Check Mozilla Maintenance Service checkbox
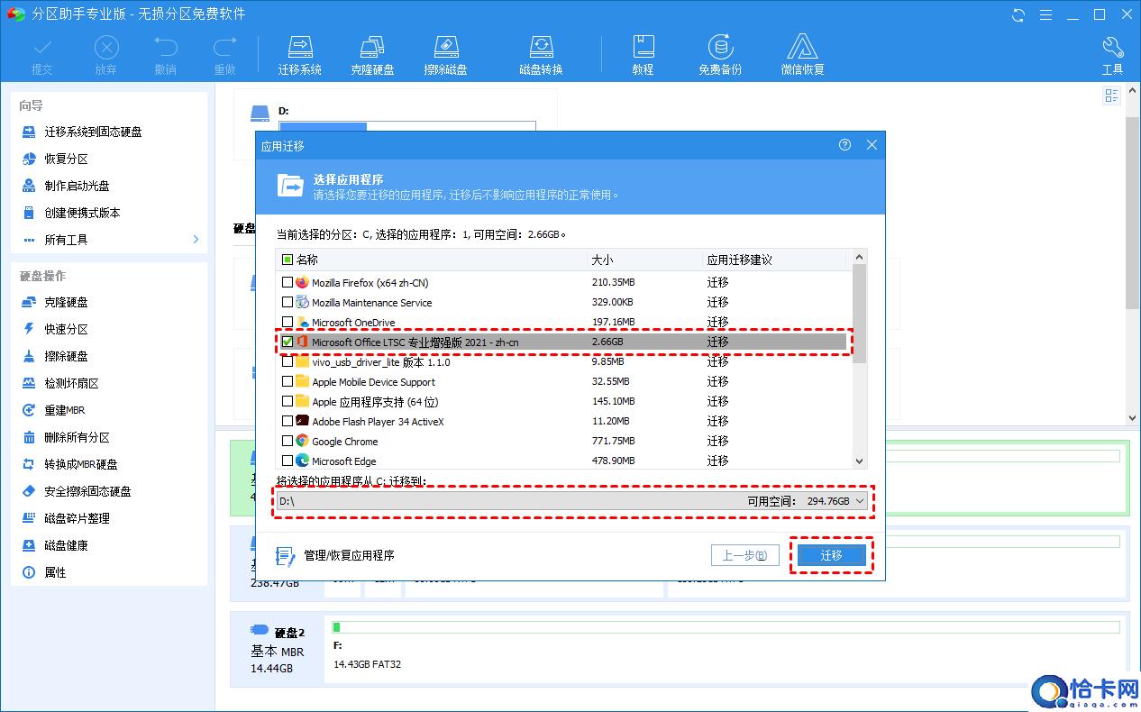This screenshot has height=712, width=1141. point(288,302)
